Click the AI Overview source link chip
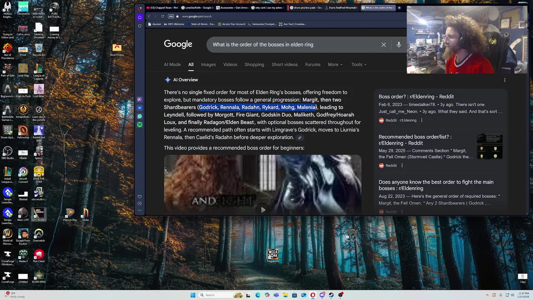Image resolution: width=533 pixels, height=300 pixels. [x=299, y=137]
